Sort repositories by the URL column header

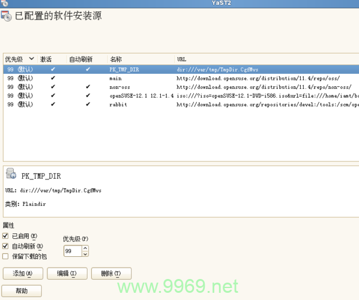point(181,59)
